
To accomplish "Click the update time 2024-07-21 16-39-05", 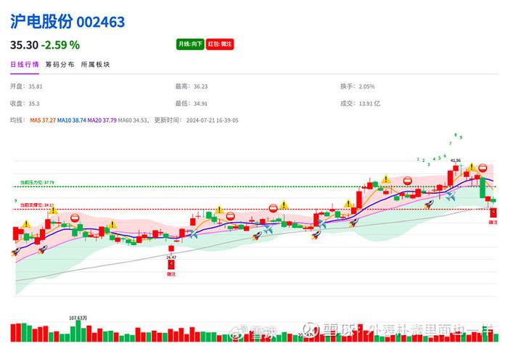I will (x=212, y=120).
